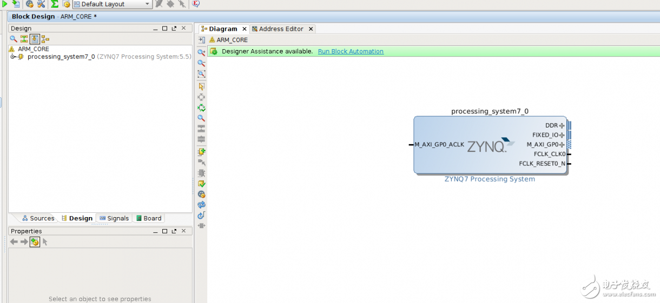Click the Regenerate Layout icon
Viewport: 660px width, 303px height.
(x=201, y=205)
